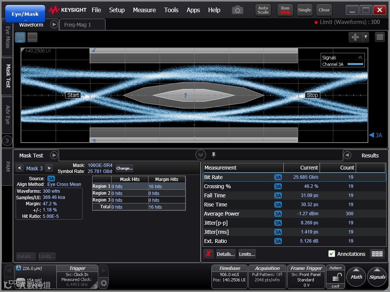The width and height of the screenshot is (390, 292).
Task: Collapse the bottom panel with the double chevron
Action: [x=201, y=155]
